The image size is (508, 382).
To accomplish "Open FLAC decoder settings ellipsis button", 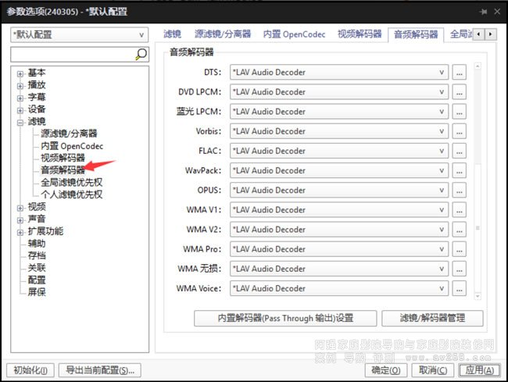I will (459, 151).
